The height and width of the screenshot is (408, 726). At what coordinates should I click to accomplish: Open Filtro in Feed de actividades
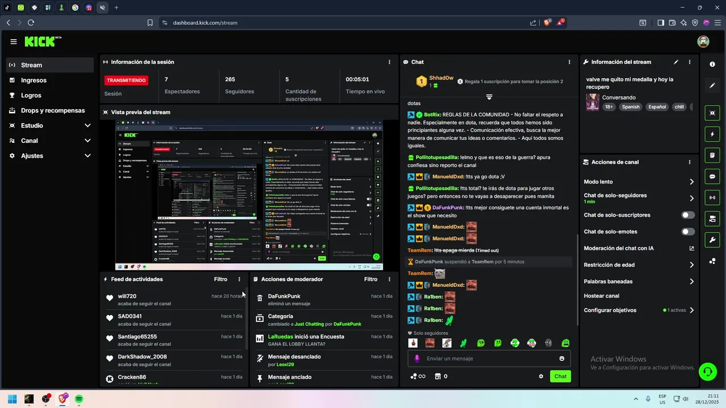click(x=221, y=279)
